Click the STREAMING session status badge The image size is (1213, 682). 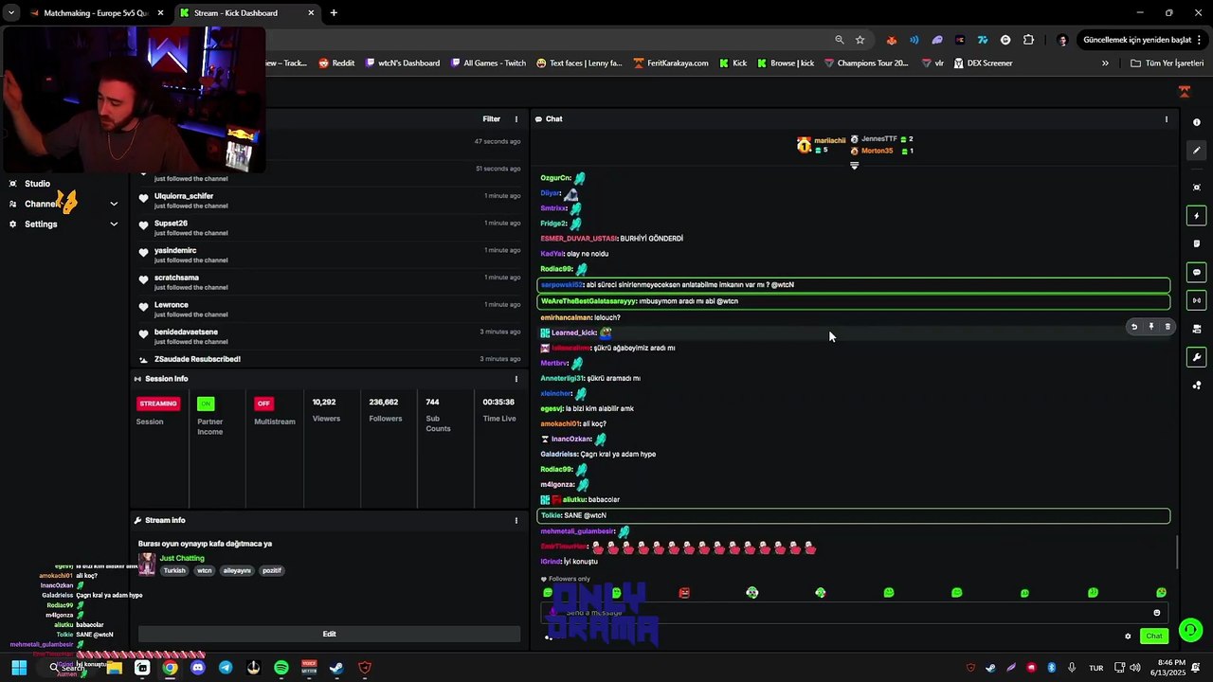pos(158,404)
